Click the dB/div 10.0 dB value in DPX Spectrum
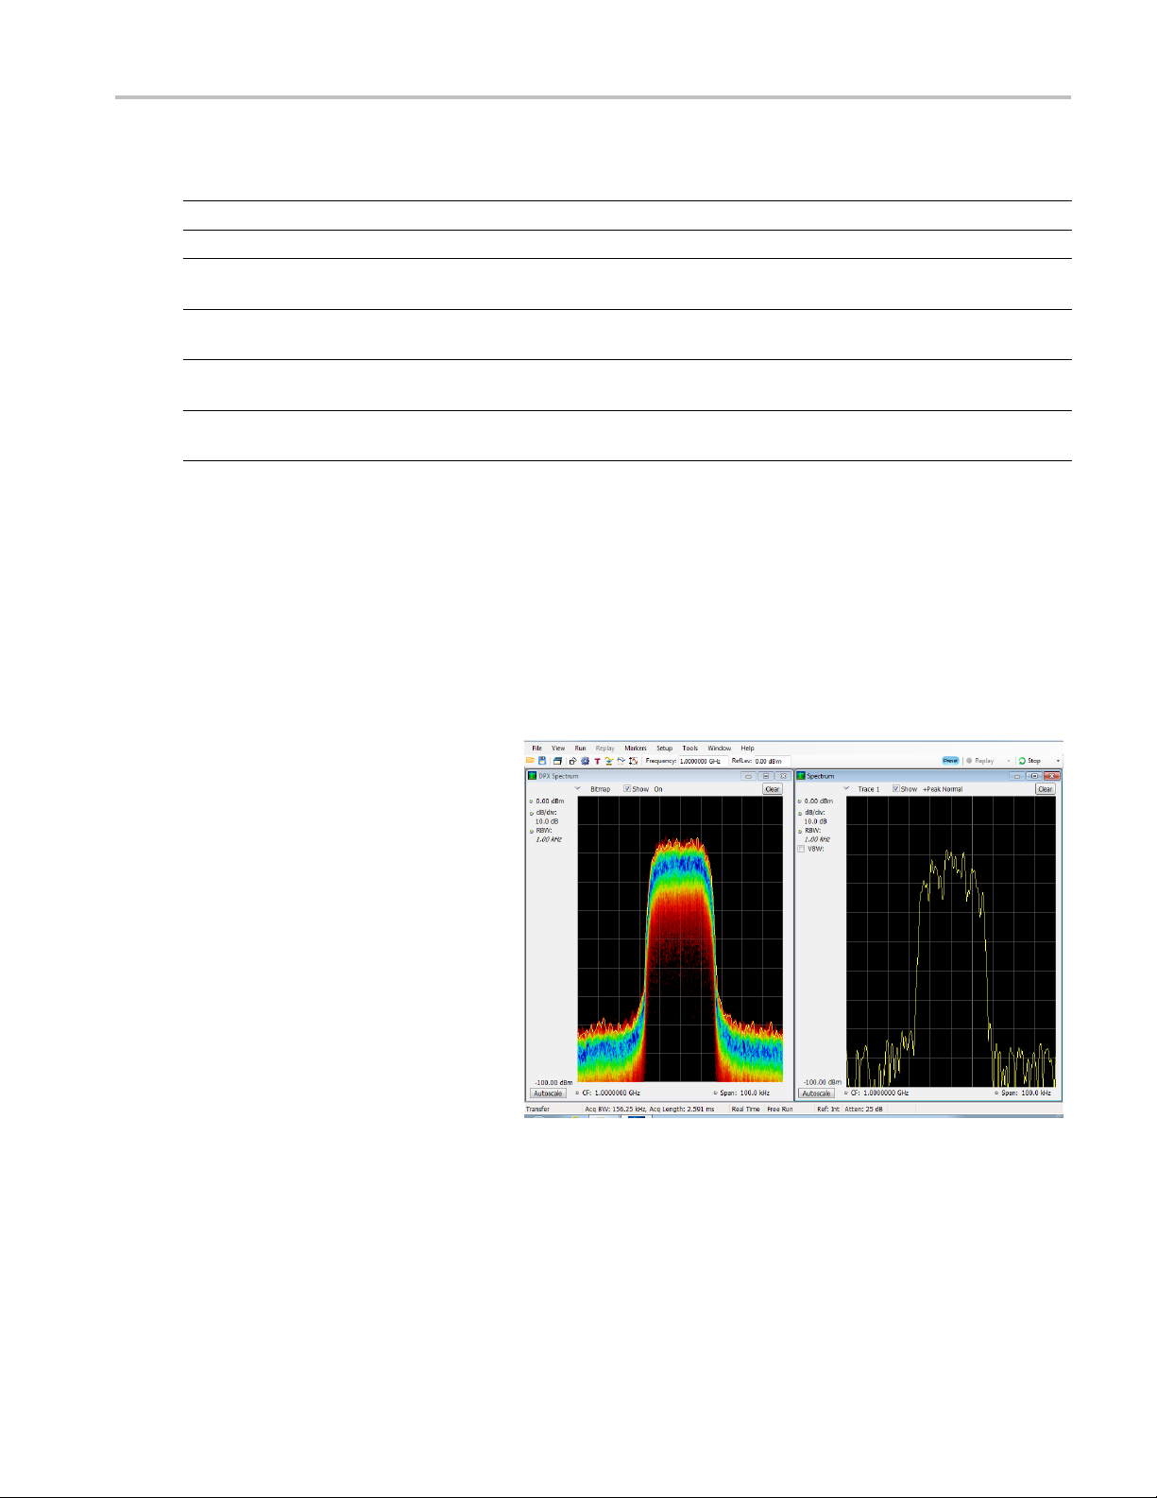The height and width of the screenshot is (1498, 1157). pos(545,821)
